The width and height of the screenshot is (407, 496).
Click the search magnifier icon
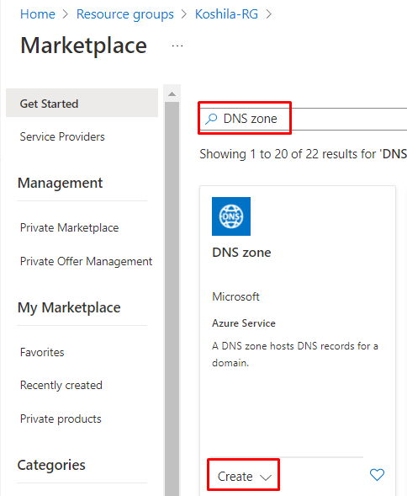[x=211, y=119]
